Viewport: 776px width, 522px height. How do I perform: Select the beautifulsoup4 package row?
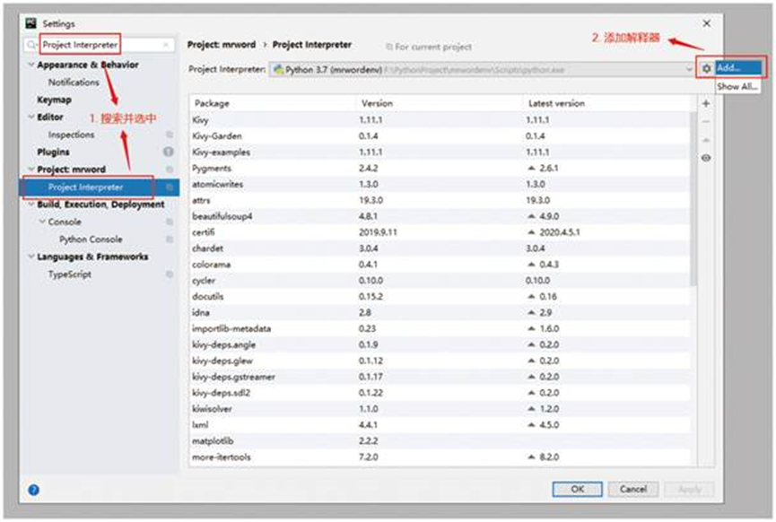pos(440,216)
